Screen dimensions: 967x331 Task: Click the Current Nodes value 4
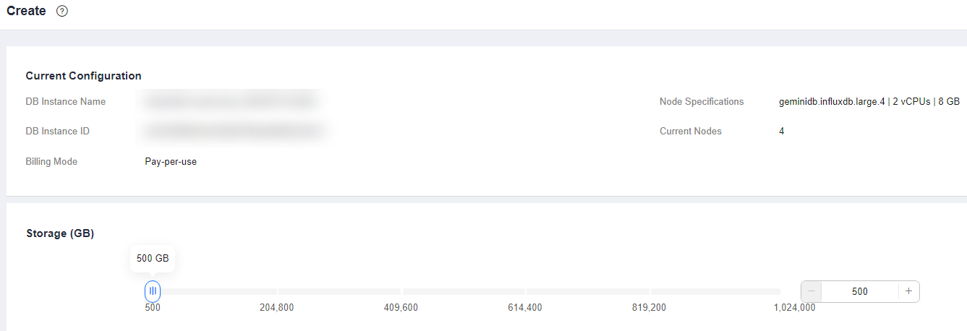tap(782, 132)
